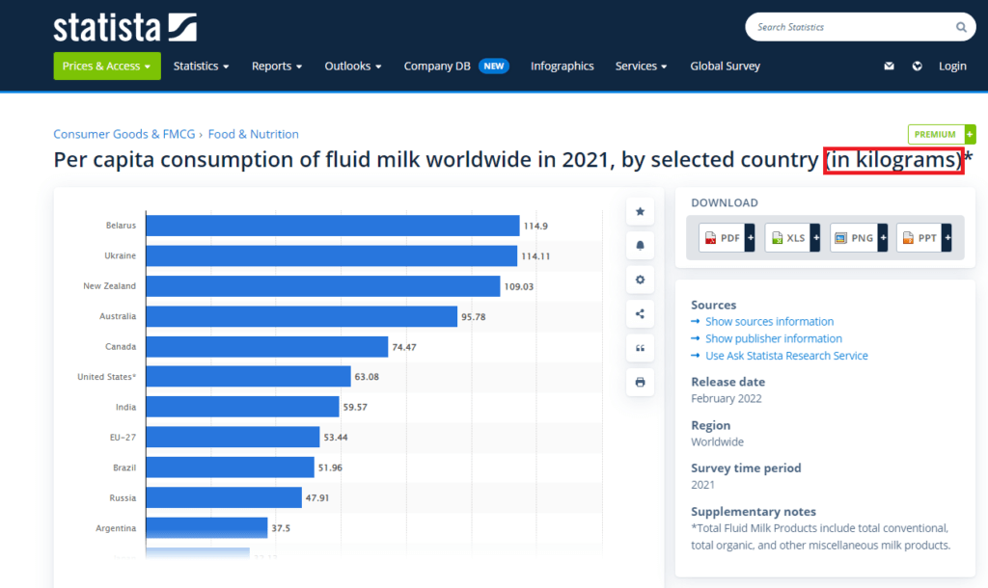Click the Canada bar in the chart
The width and height of the screenshot is (988, 588).
[267, 346]
